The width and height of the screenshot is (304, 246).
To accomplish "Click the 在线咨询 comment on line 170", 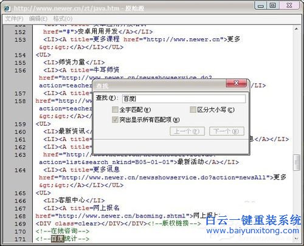I will pos(63,231).
